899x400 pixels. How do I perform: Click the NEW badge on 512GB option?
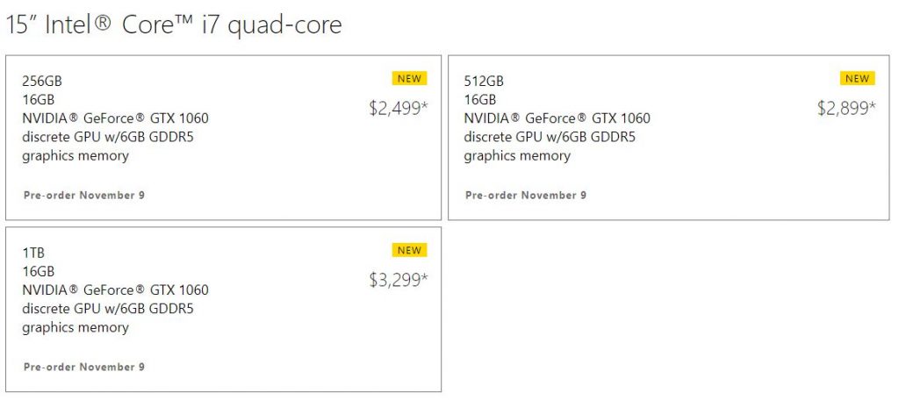(857, 78)
